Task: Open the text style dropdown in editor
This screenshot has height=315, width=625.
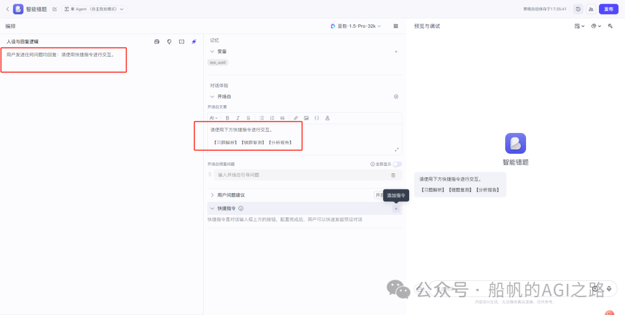Action: (x=214, y=118)
